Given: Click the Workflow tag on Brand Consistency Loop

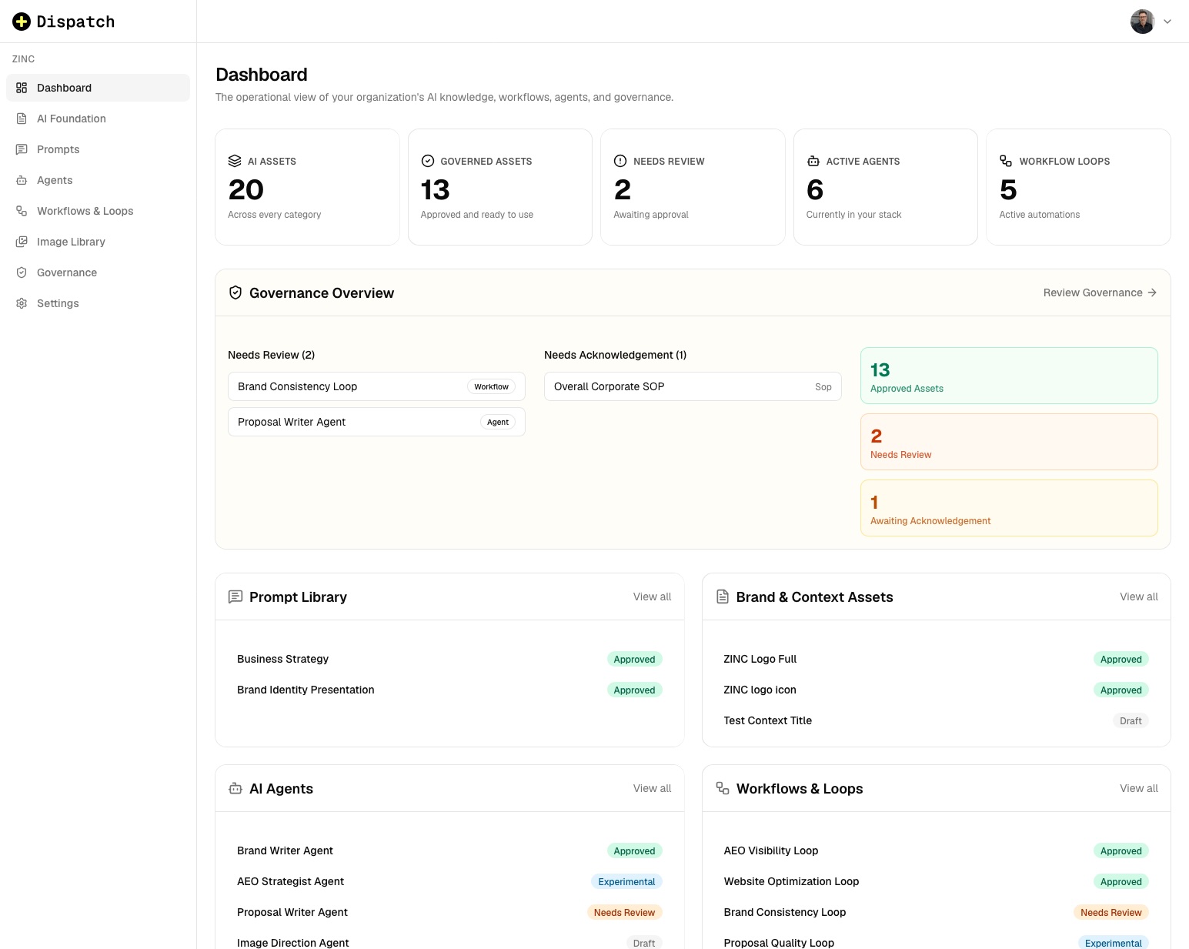Looking at the screenshot, I should coord(491,386).
